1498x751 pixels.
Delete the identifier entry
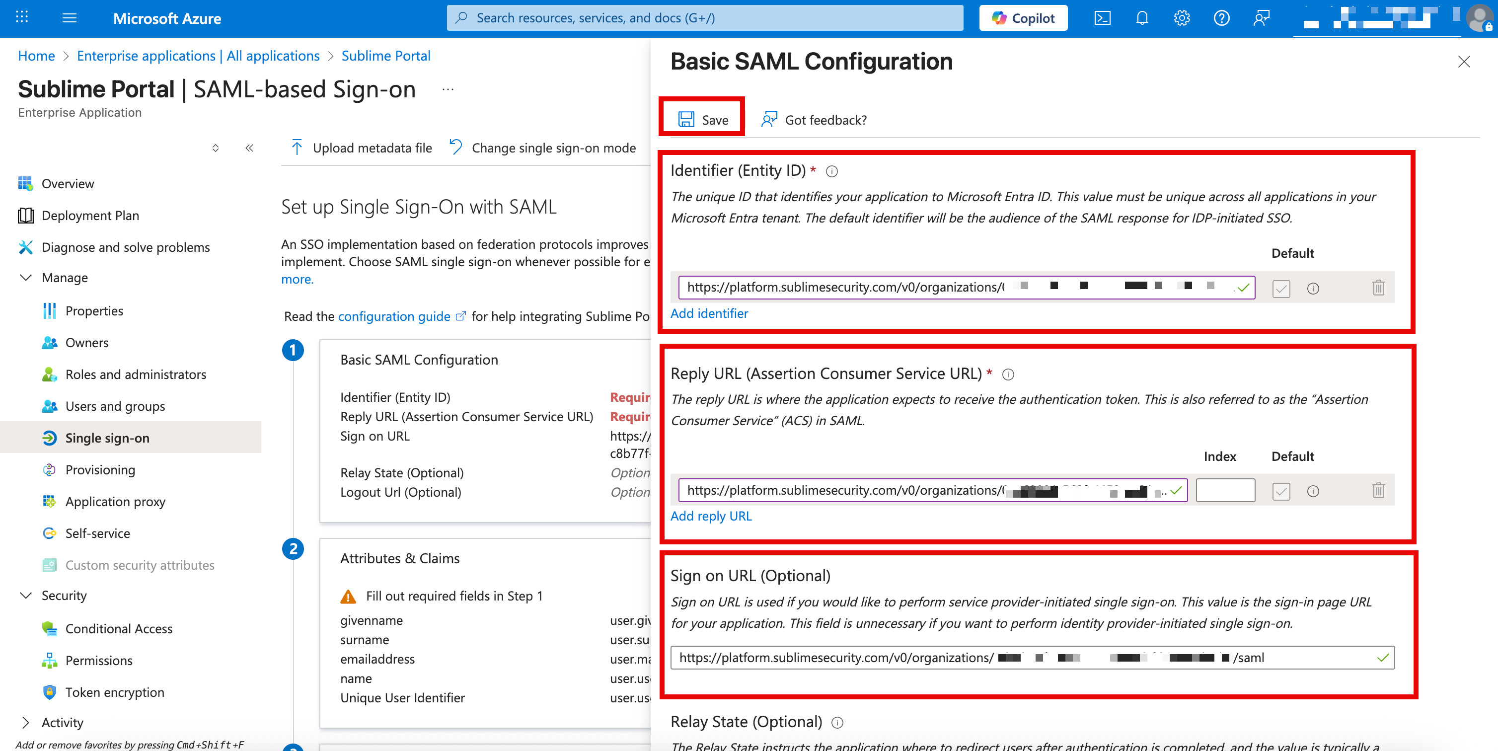coord(1378,288)
